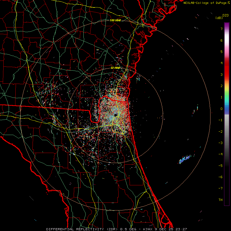Click the 7 value on the color scale
Viewport: 231px width, 231px height.
(222, 29)
